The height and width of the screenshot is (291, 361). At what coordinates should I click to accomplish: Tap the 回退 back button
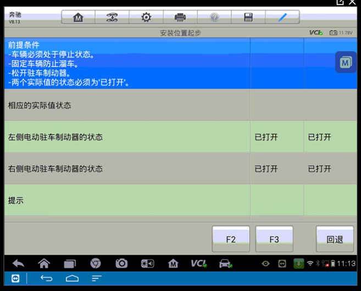(x=335, y=239)
